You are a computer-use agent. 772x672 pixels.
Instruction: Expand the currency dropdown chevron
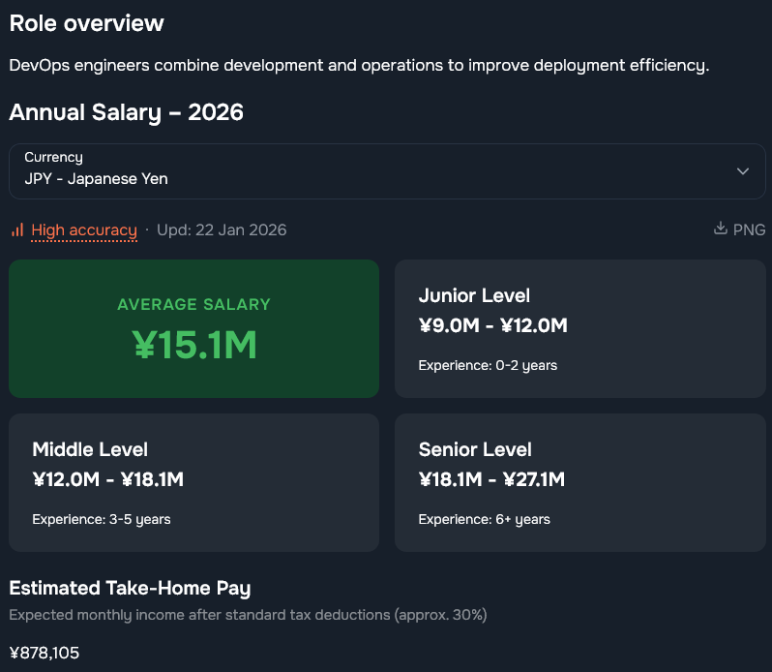(x=742, y=171)
